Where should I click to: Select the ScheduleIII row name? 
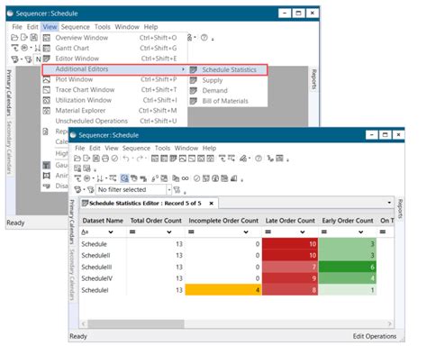pos(96,267)
